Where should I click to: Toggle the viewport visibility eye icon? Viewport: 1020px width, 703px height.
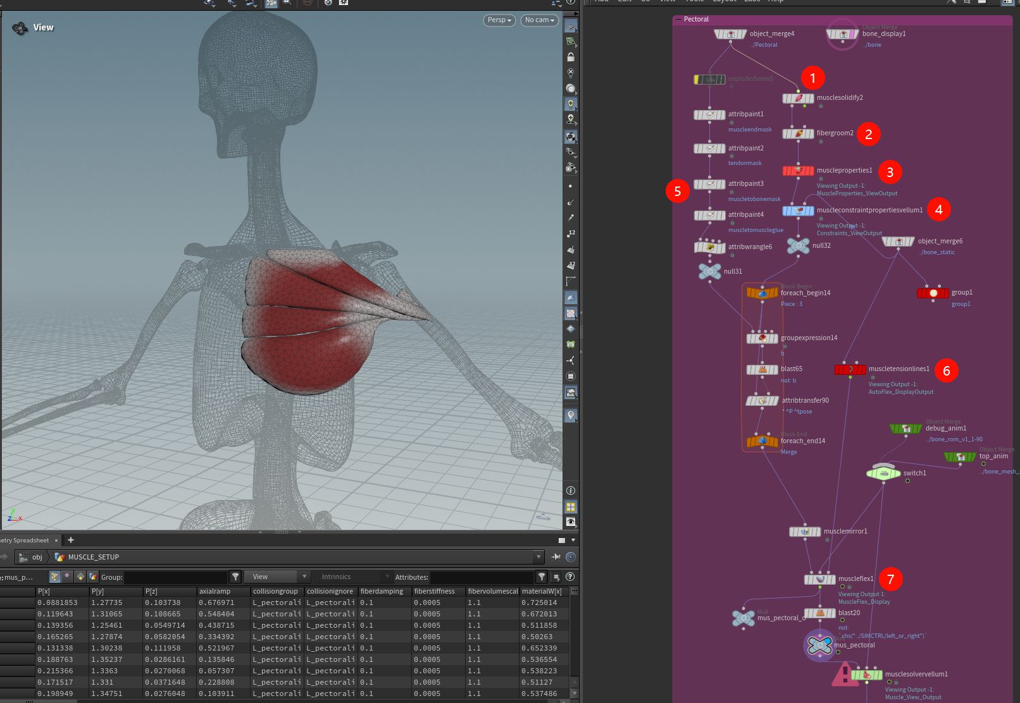click(571, 522)
